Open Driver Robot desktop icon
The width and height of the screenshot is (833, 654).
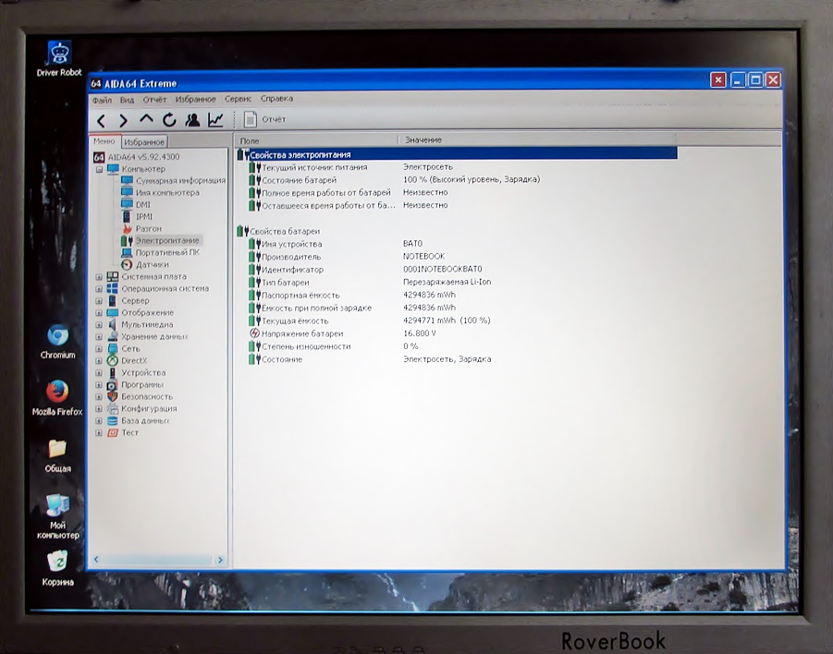coord(58,55)
